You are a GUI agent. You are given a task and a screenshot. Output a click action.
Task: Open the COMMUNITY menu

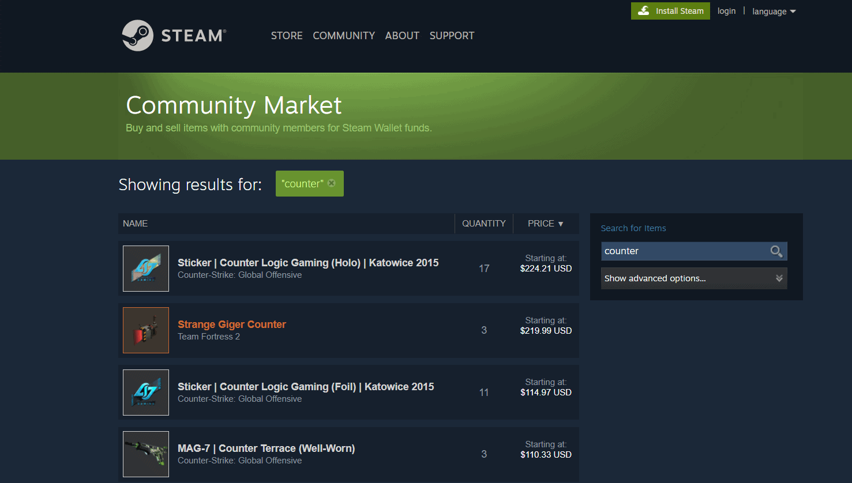tap(344, 36)
